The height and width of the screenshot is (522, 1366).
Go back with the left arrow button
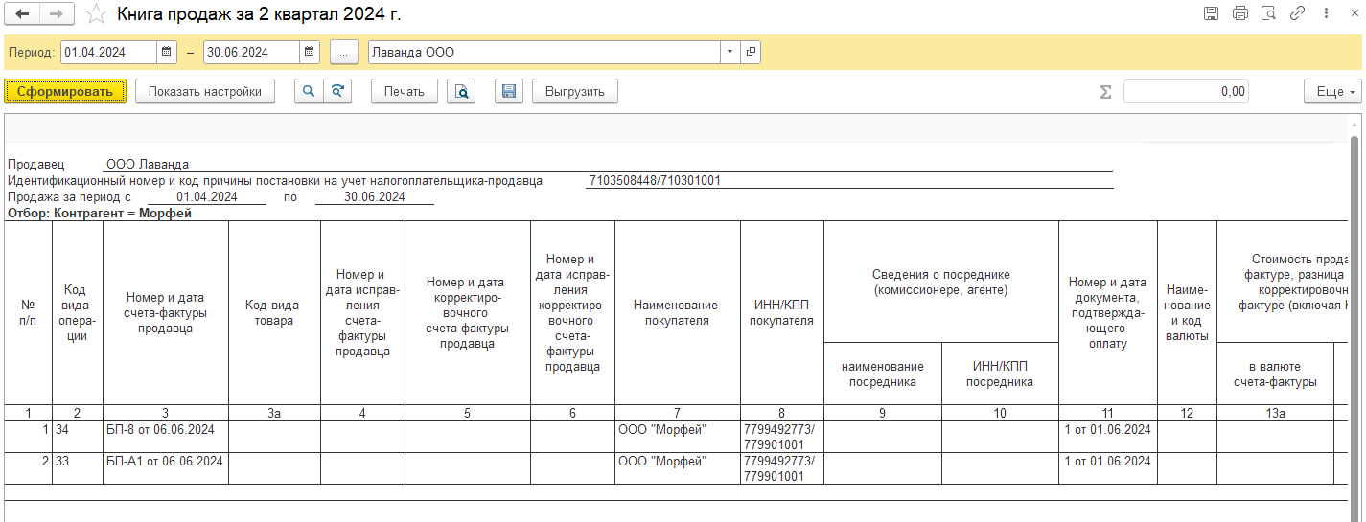tap(22, 13)
